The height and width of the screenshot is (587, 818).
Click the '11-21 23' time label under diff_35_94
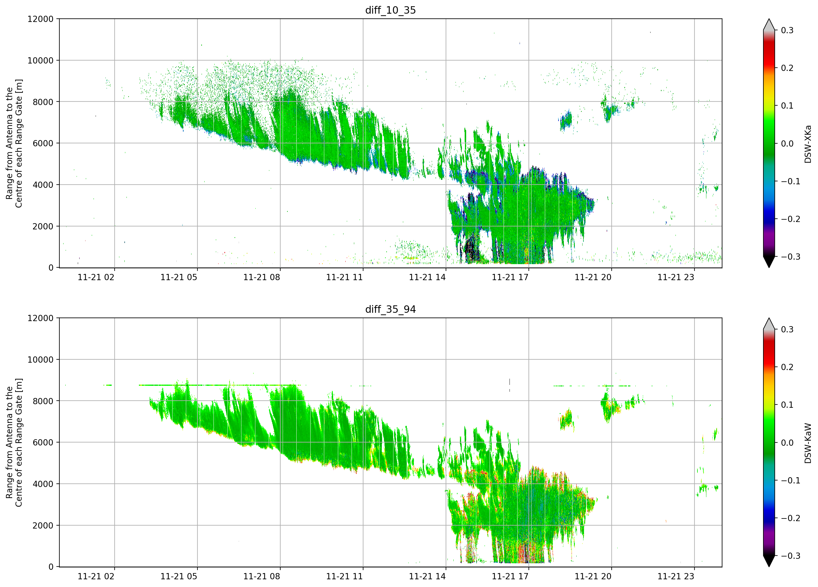click(676, 577)
